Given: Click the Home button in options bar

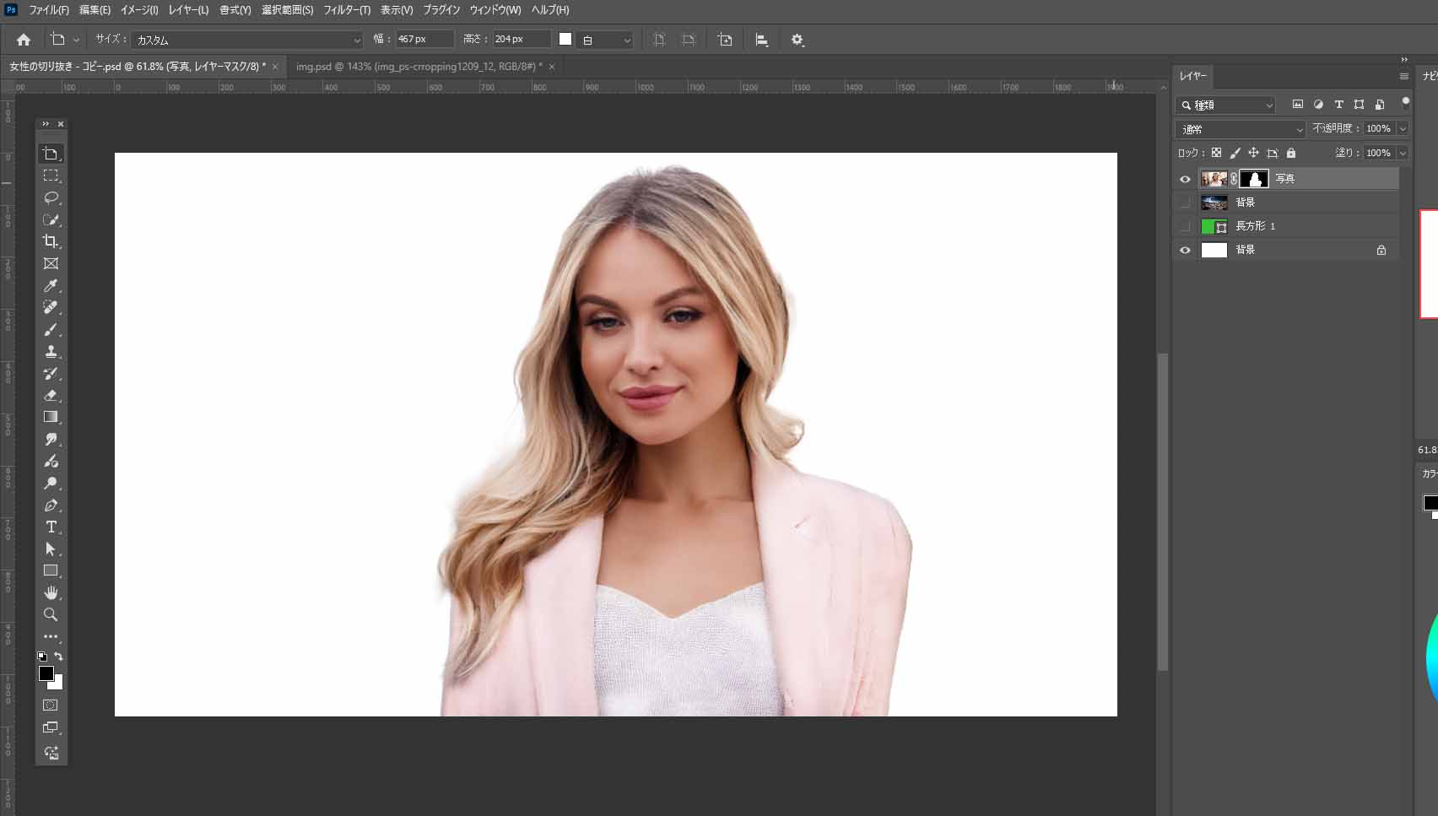Looking at the screenshot, I should (x=24, y=40).
